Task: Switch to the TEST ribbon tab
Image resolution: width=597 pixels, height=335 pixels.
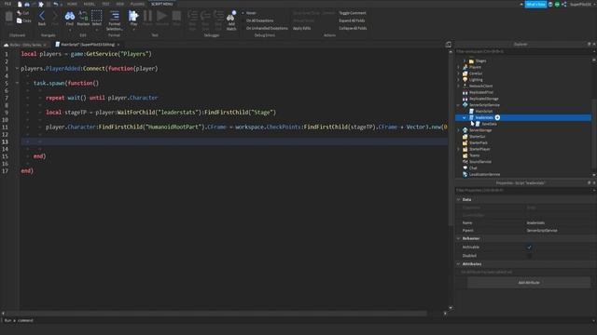Action: [105, 4]
